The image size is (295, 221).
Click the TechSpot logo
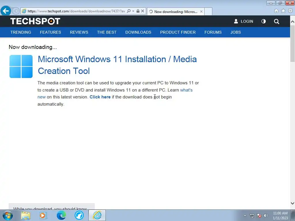coord(35,21)
